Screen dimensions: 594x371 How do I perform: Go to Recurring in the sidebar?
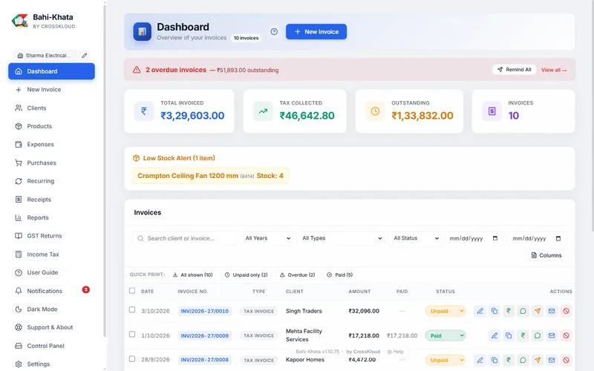pyautogui.click(x=51, y=181)
